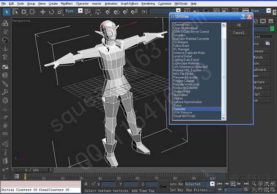Click Z coordinate input field
Viewport: 277px width, 194px height.
click(x=151, y=184)
